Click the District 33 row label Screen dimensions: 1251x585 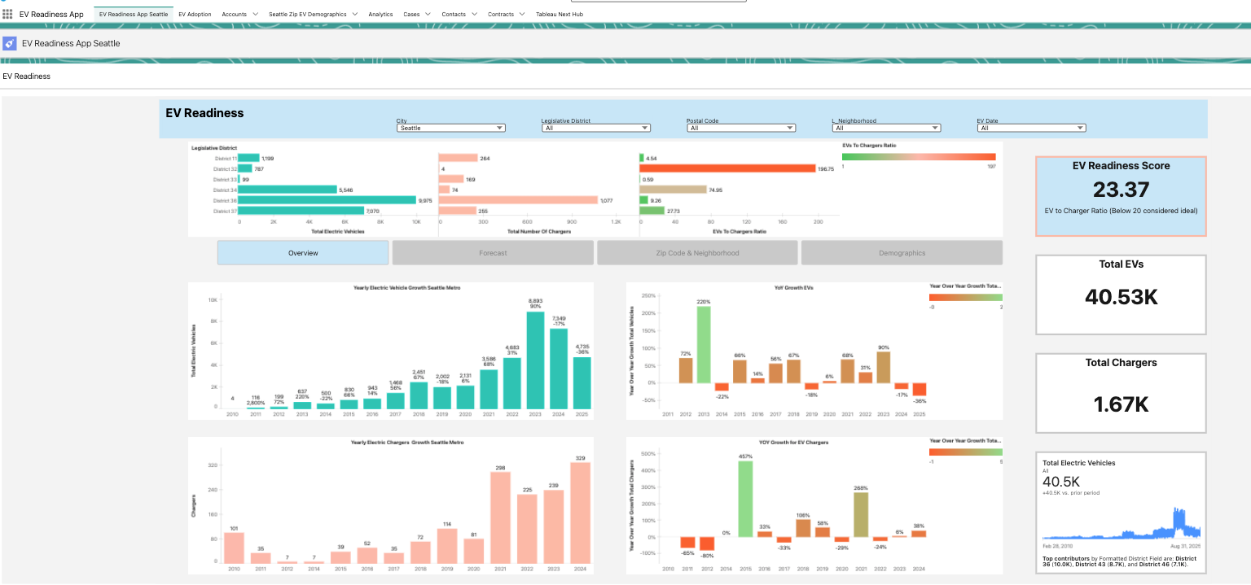pyautogui.click(x=224, y=179)
